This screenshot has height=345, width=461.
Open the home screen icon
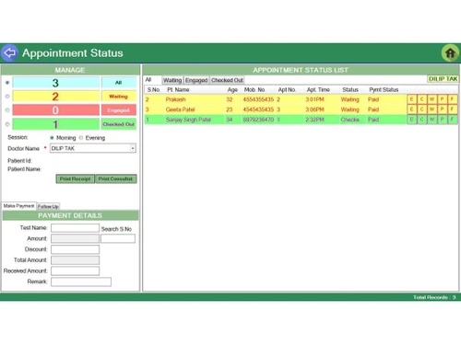[450, 52]
